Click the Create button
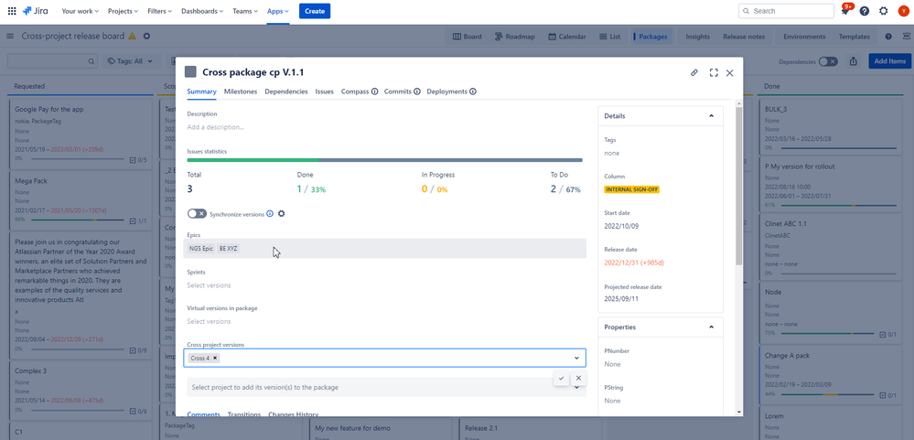 pyautogui.click(x=314, y=11)
